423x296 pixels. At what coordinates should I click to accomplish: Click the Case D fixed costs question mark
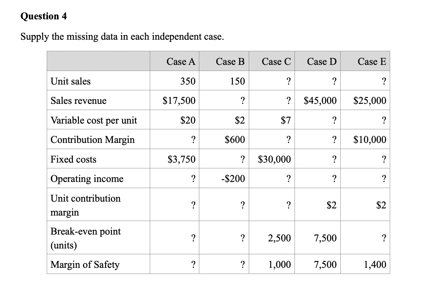point(335,159)
